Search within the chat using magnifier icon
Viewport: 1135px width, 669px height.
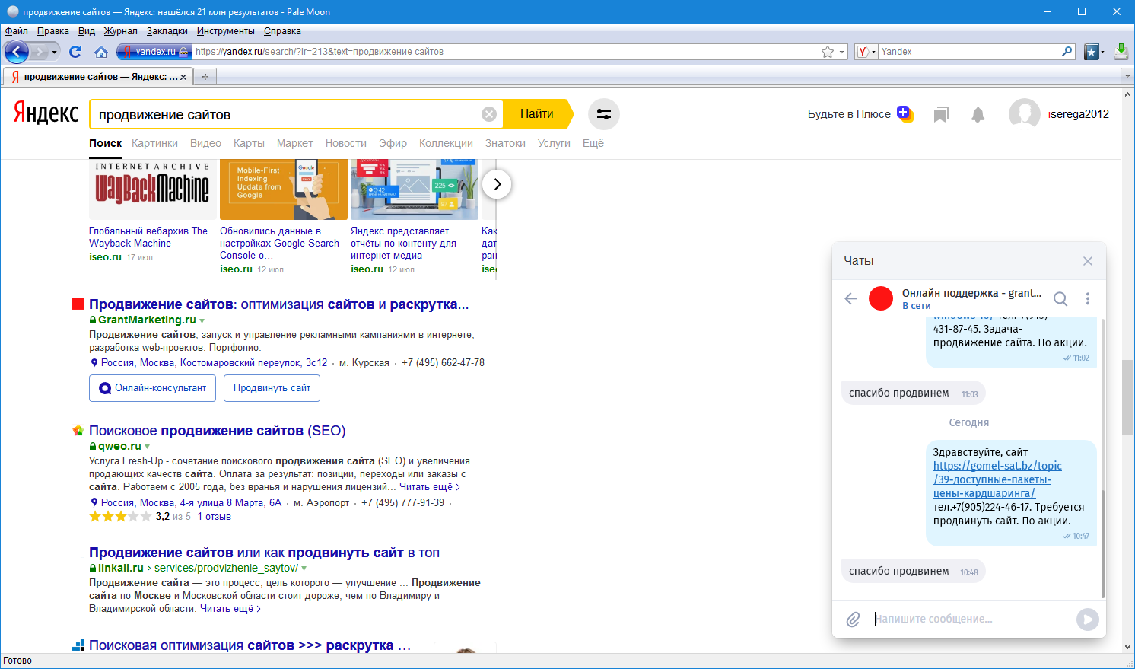[x=1060, y=298]
